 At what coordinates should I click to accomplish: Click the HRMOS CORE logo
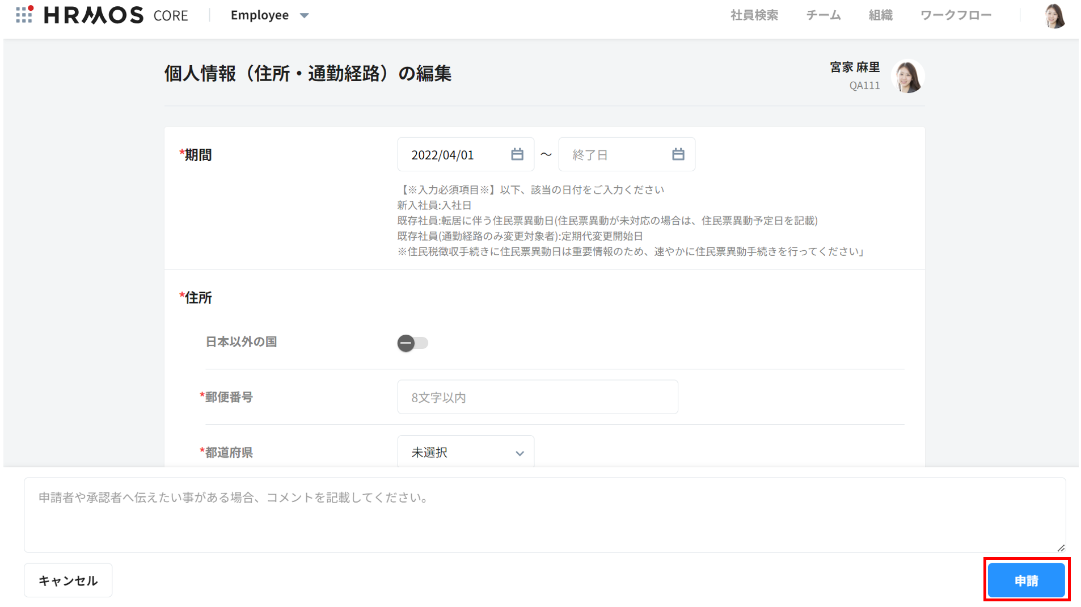point(116,15)
